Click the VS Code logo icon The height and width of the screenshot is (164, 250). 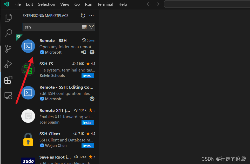[x=6, y=4]
